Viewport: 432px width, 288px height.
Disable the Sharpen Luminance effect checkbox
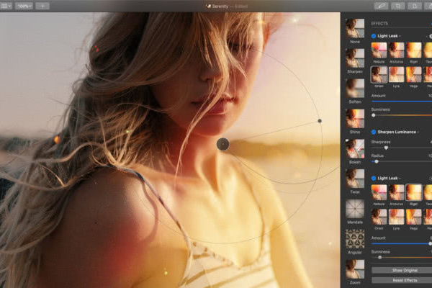374,132
